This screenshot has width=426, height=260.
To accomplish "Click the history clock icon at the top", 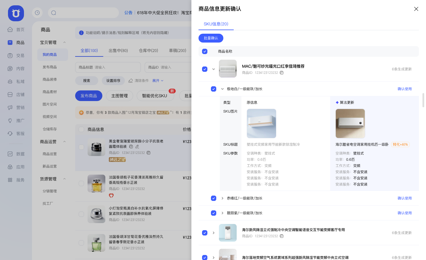I will (x=37, y=13).
